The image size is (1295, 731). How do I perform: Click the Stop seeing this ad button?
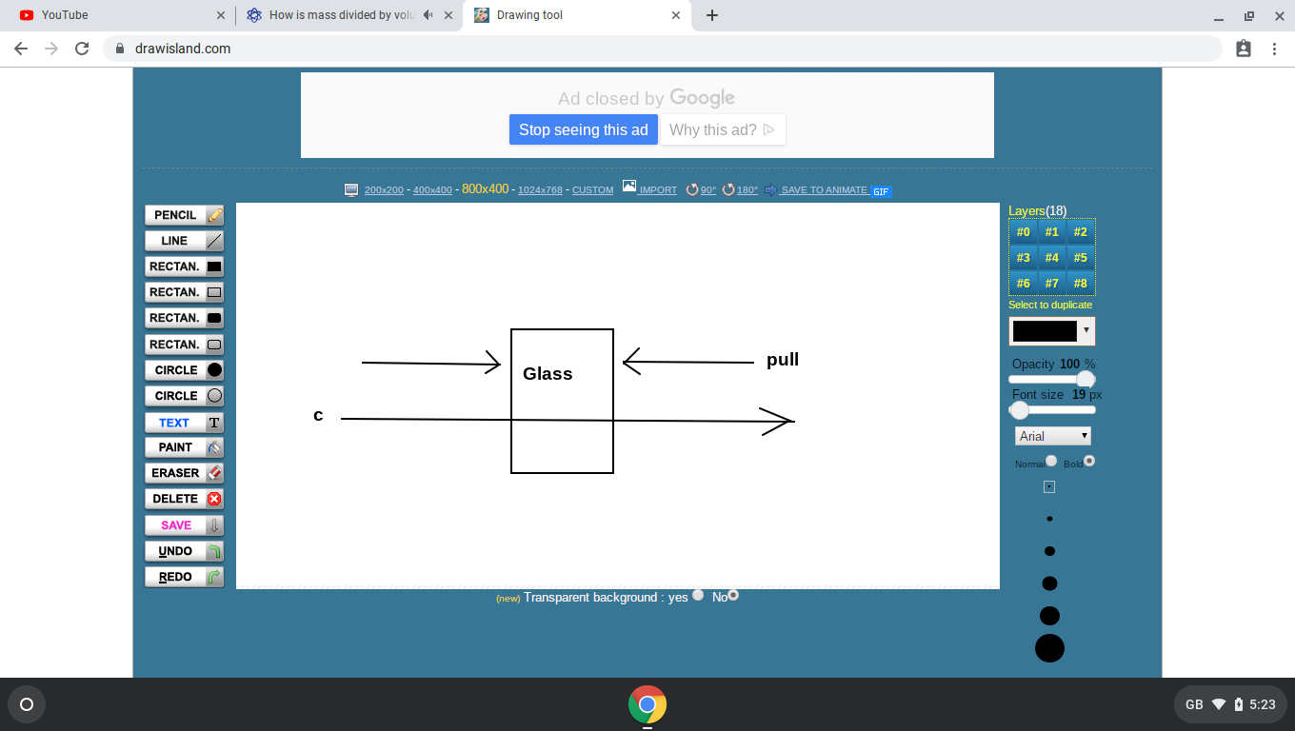point(583,130)
